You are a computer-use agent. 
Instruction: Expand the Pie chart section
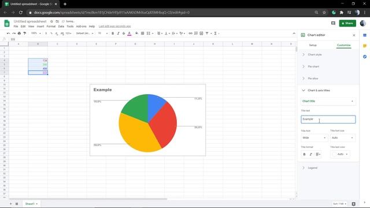click(328, 66)
